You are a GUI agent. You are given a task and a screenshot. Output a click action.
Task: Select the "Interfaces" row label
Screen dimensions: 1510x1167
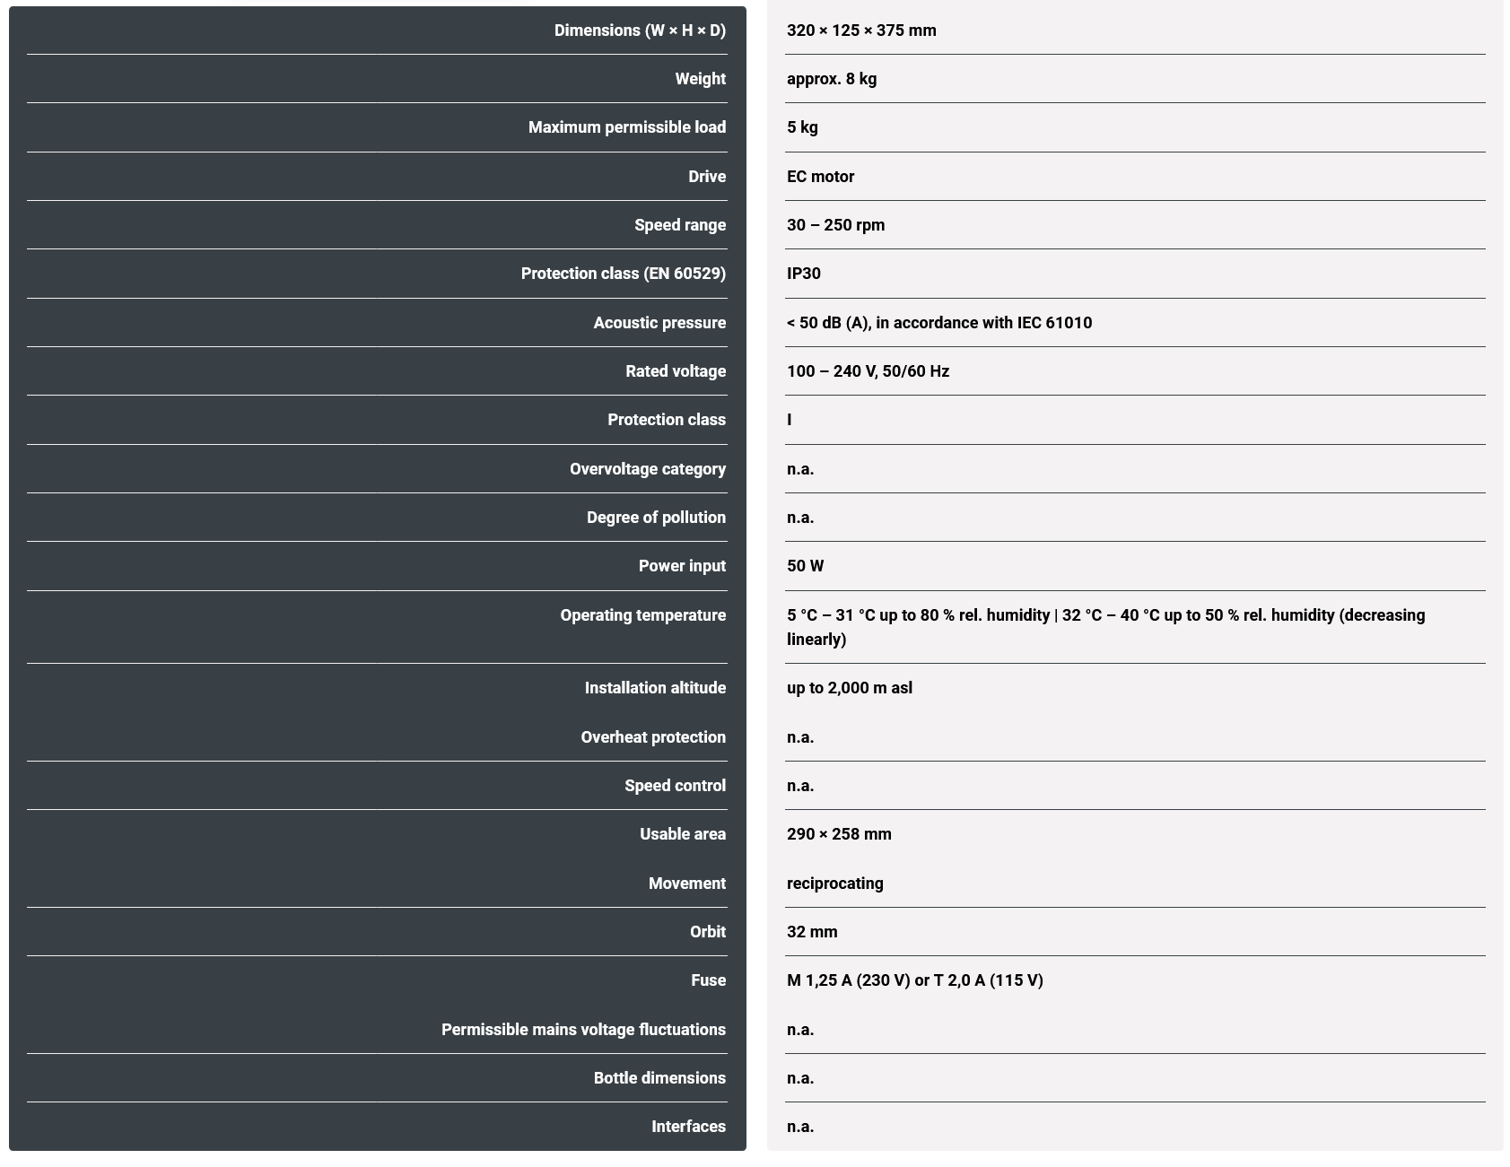click(x=688, y=1127)
